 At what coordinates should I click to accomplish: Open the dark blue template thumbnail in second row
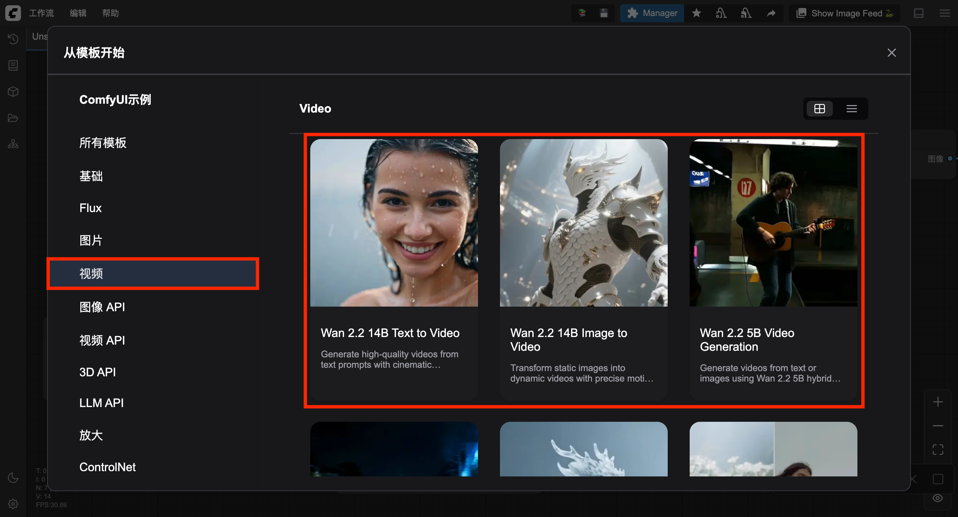[394, 449]
